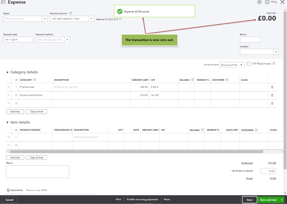This screenshot has width=287, height=204.
Task: Click the Ref no. input field
Action: coord(250,40)
